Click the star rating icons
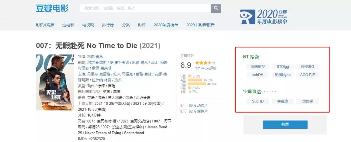Viewport: 351px width, 142px height. pyautogui.click(x=205, y=63)
